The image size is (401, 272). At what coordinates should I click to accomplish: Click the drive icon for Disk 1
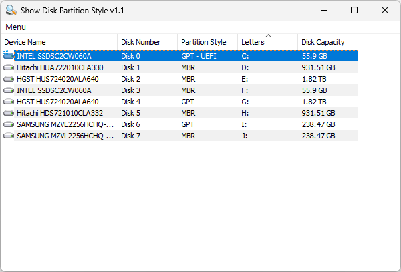9,67
